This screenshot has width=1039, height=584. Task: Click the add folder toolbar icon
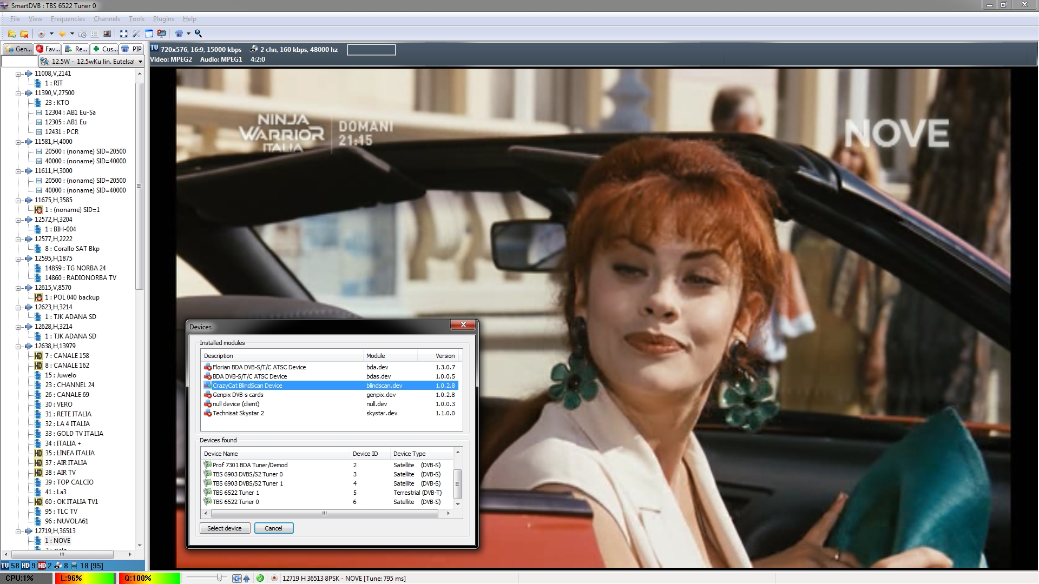tap(11, 34)
